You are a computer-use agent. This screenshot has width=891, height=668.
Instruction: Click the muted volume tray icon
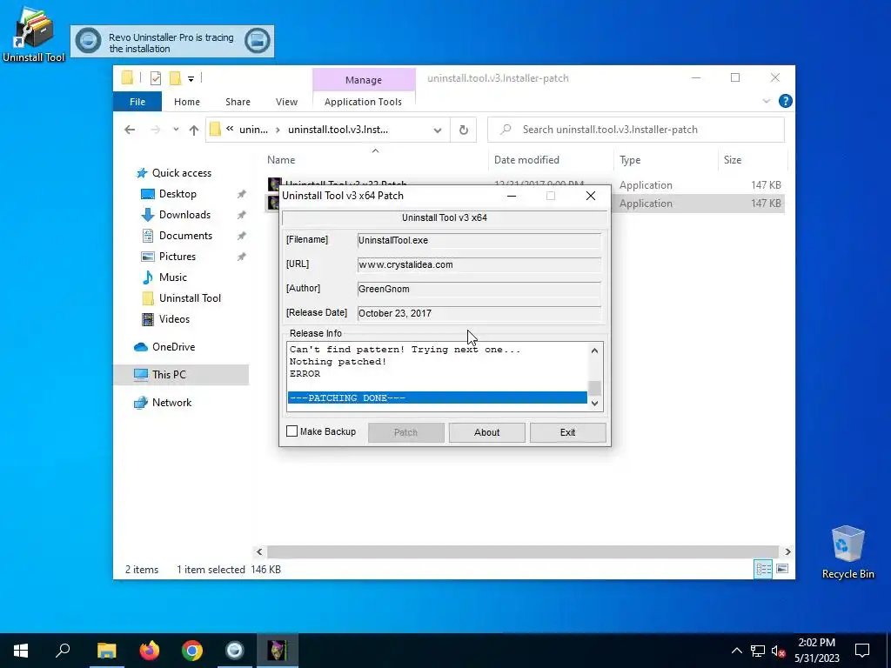point(778,651)
